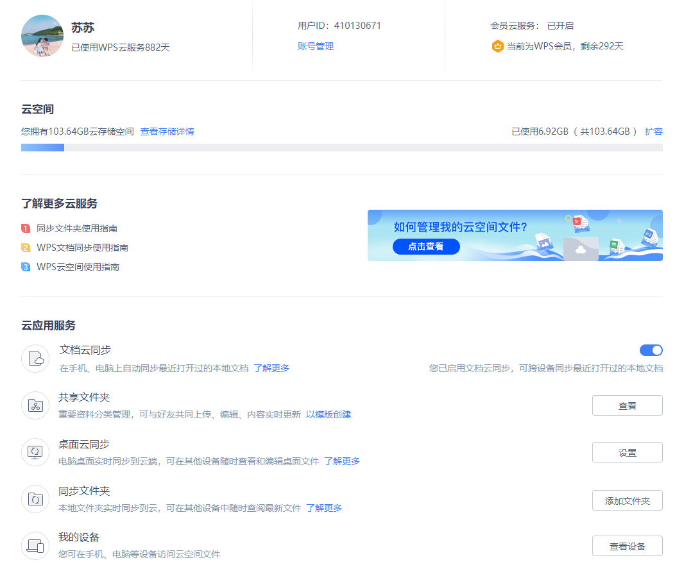Open 账号管理 account management
The width and height of the screenshot is (684, 567).
tap(316, 46)
